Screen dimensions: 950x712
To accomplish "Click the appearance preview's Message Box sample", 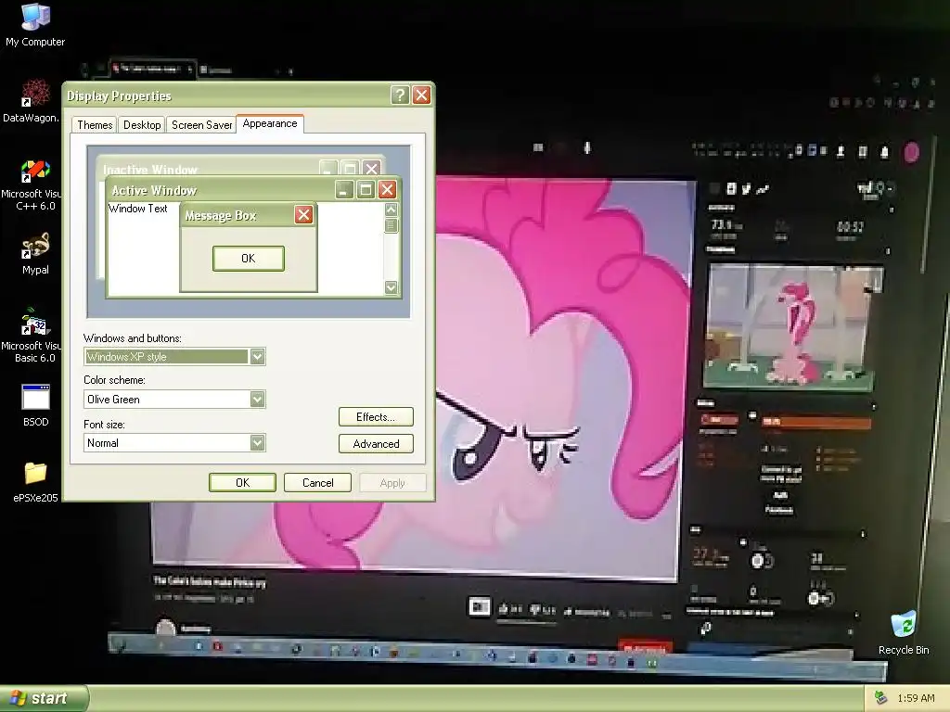I will tap(249, 247).
